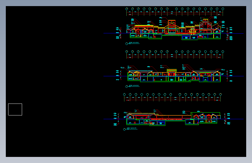Click the title circle marker below the middle section
This screenshot has width=252, height=163.
click(x=127, y=87)
